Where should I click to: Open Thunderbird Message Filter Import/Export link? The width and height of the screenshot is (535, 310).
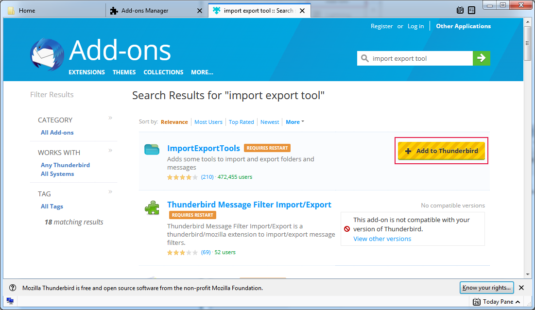pos(249,205)
